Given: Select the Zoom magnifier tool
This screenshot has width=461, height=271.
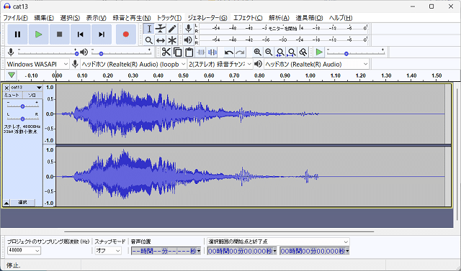Looking at the screenshot, I should coord(149,40).
